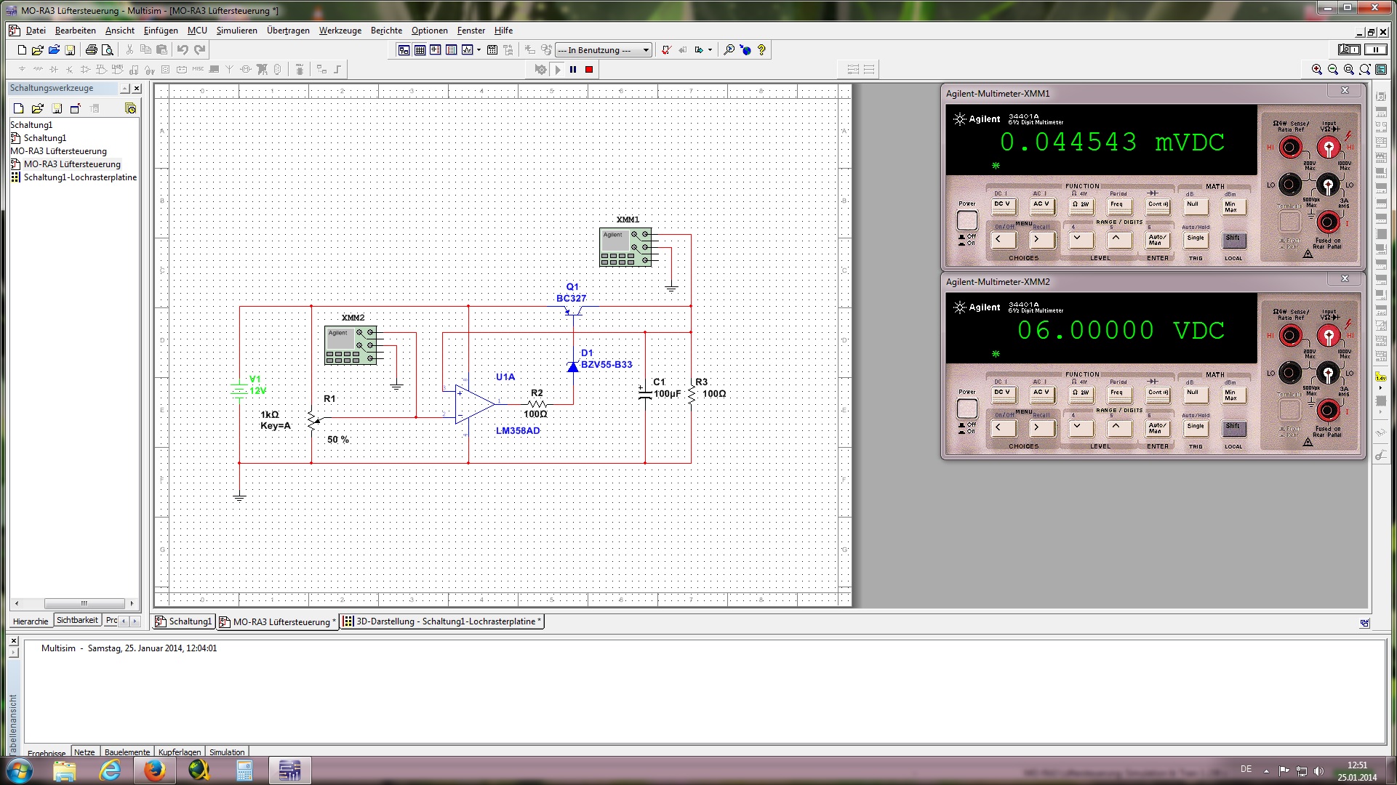Open the Simulieren menu

point(236,31)
